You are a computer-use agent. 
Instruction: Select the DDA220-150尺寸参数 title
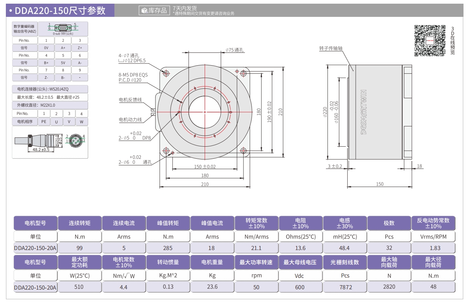60,11
